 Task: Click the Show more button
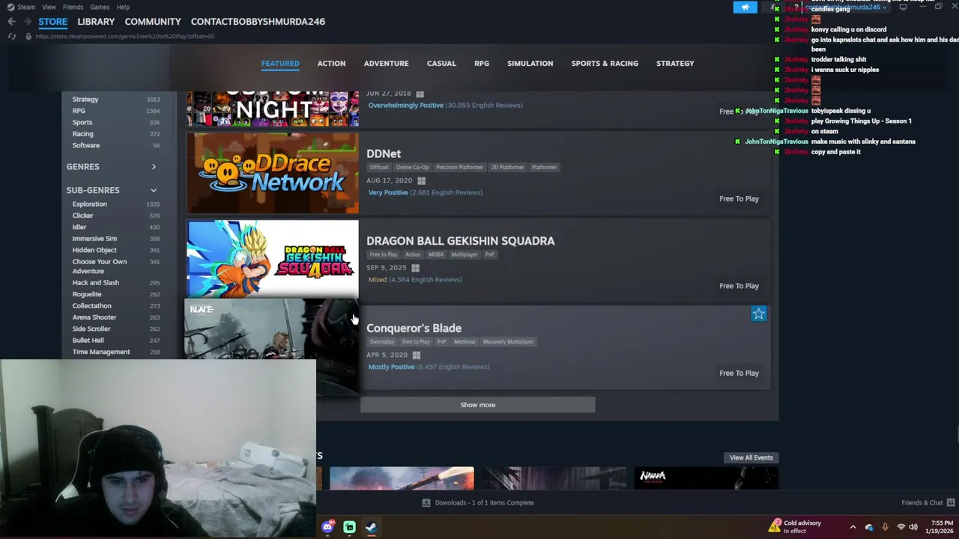[x=477, y=405]
